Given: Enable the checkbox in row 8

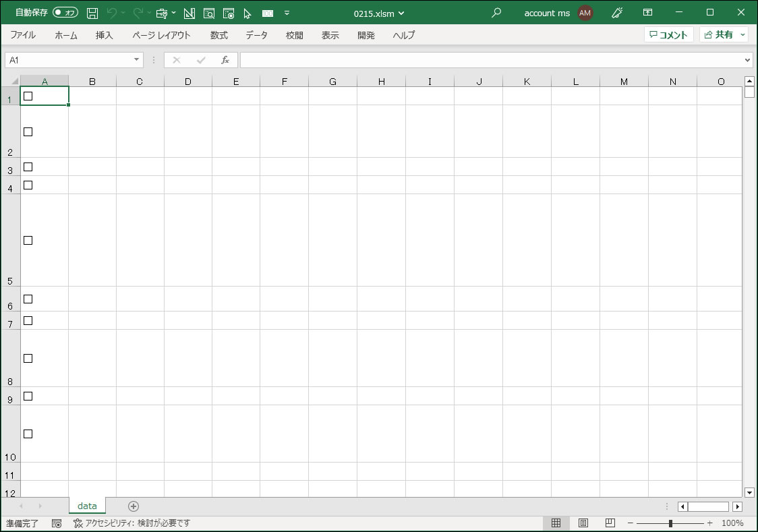Looking at the screenshot, I should click(28, 359).
